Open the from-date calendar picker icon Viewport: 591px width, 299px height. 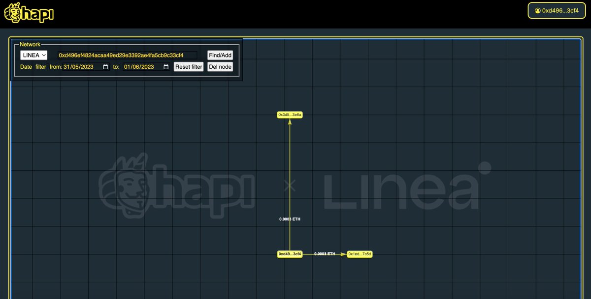click(105, 67)
